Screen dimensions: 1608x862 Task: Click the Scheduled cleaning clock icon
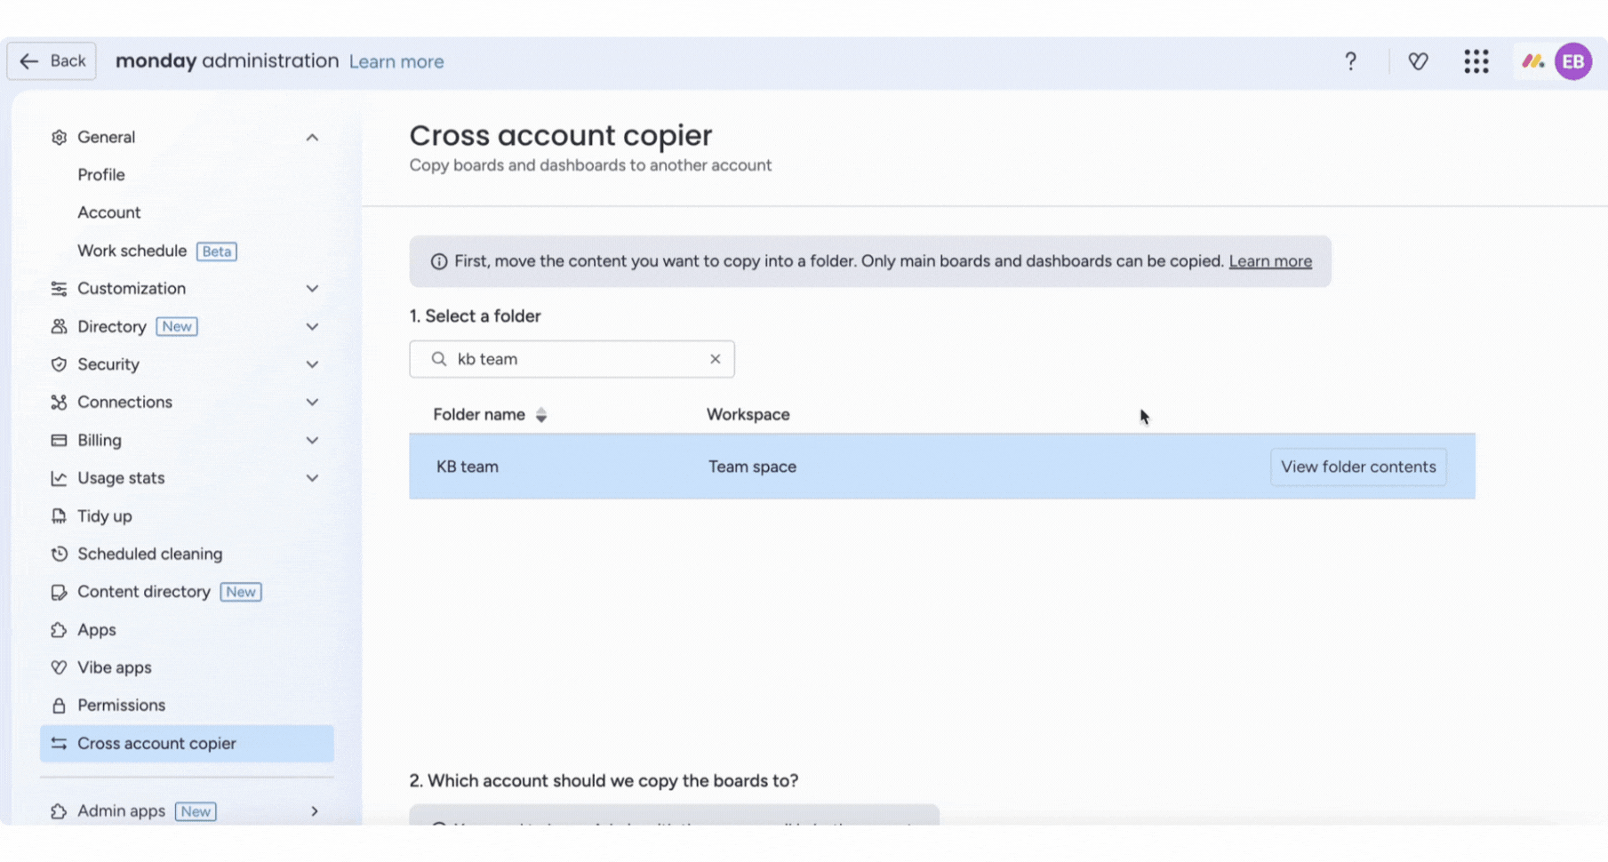59,554
